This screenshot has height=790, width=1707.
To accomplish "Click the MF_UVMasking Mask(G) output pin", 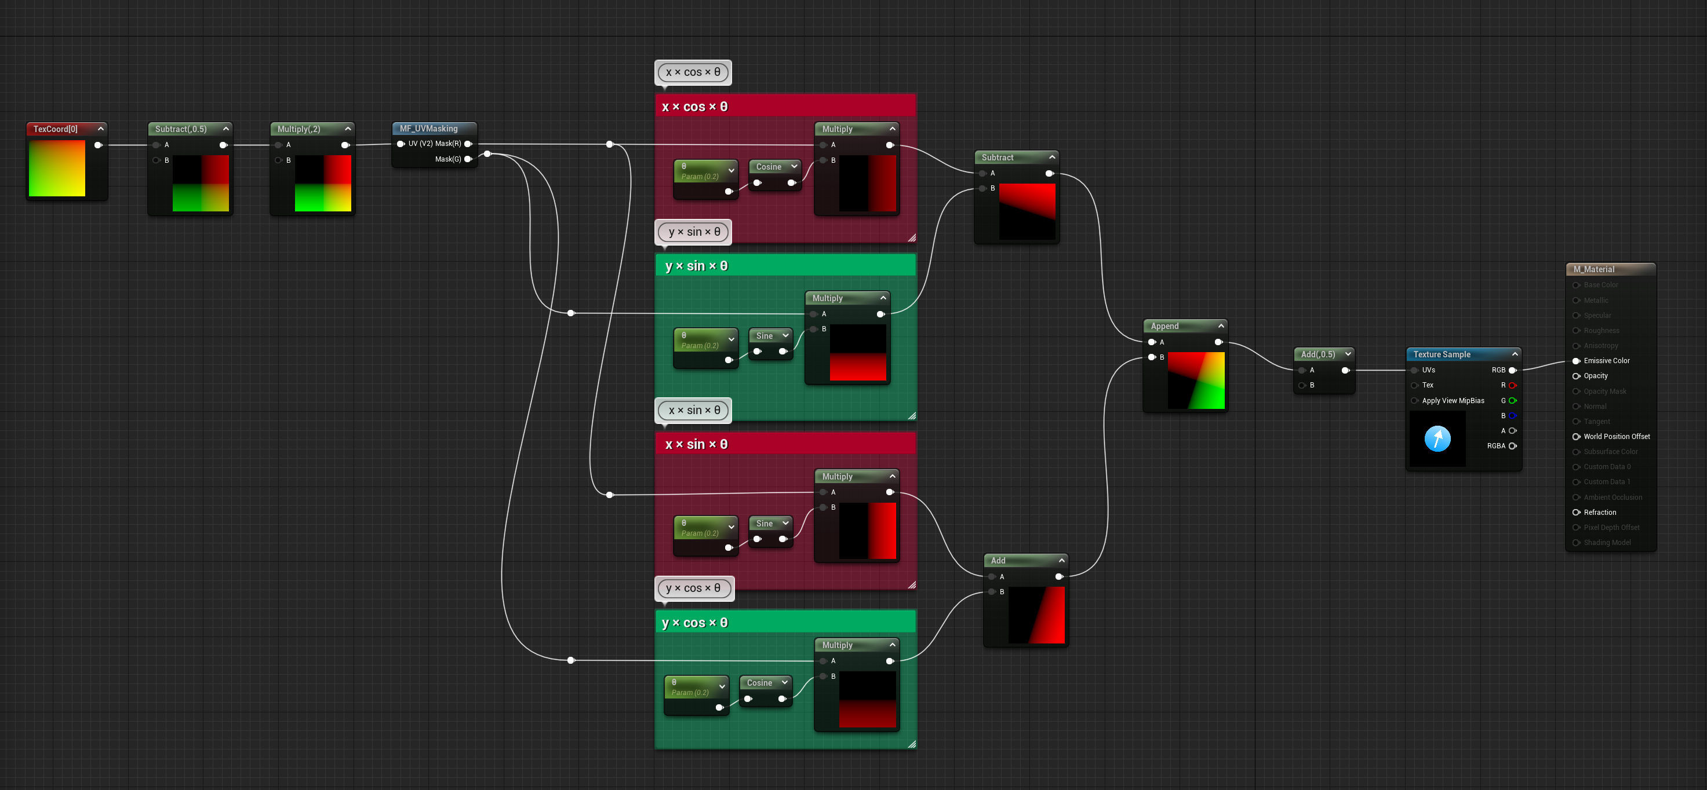I will point(468,159).
